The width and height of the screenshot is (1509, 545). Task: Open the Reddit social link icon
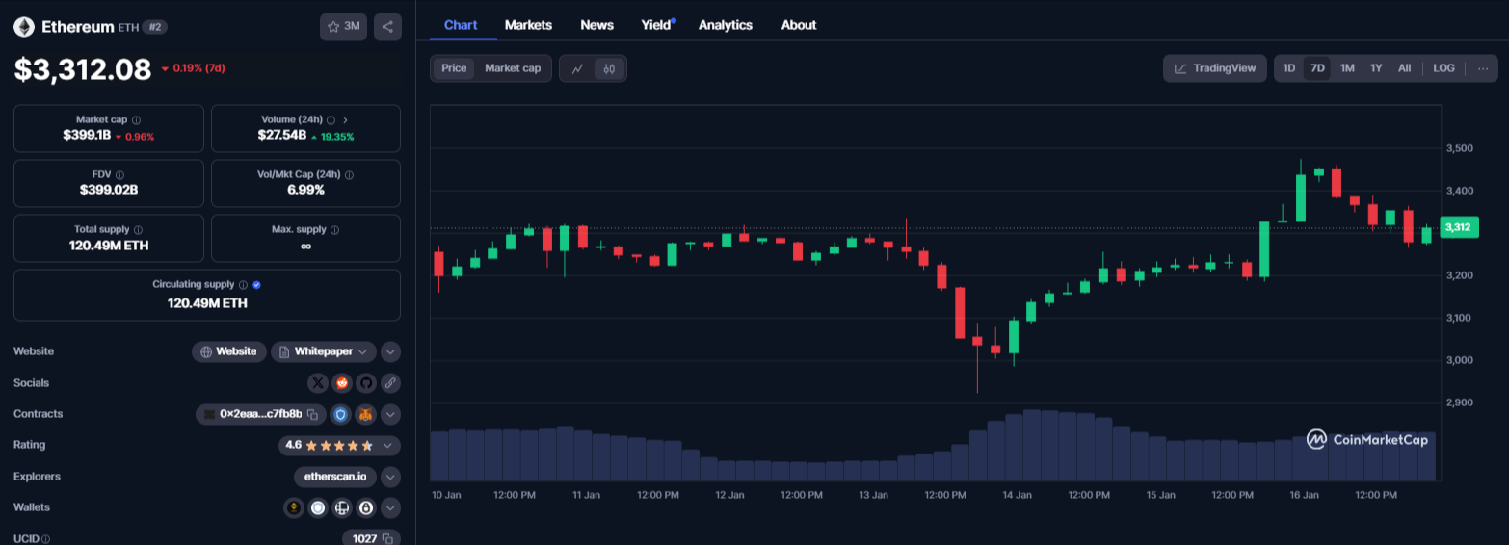(342, 383)
